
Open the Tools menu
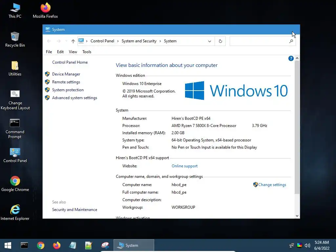(x=87, y=52)
